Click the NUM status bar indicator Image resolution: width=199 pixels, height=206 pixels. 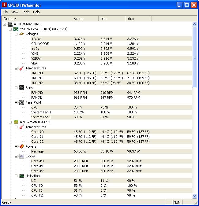(x=177, y=202)
